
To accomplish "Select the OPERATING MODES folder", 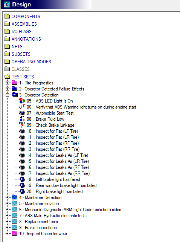I will [x=31, y=61].
